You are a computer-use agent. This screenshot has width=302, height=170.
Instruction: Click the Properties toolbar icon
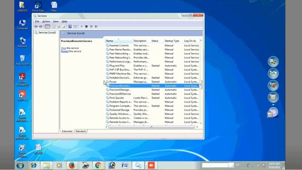(54, 26)
